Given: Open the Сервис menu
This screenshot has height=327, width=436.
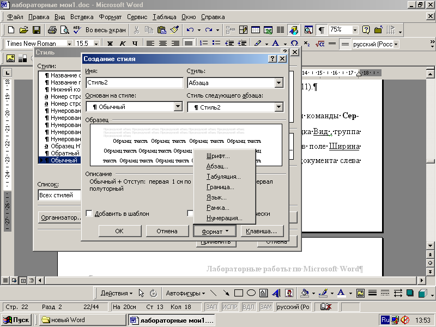Looking at the screenshot, I should point(137,17).
